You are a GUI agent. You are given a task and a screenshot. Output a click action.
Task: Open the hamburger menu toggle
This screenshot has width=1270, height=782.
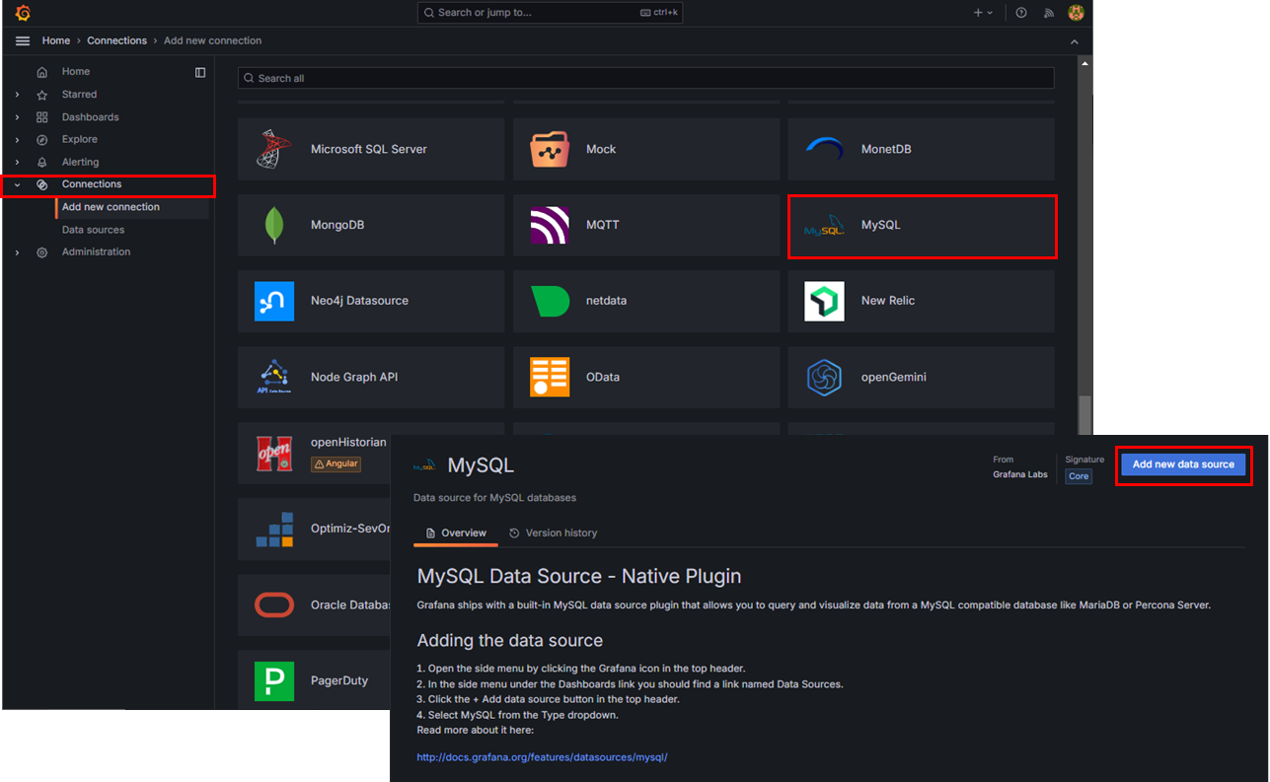(x=23, y=40)
